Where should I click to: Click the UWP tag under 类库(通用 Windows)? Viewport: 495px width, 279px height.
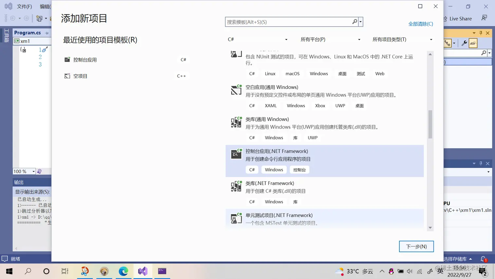click(312, 138)
